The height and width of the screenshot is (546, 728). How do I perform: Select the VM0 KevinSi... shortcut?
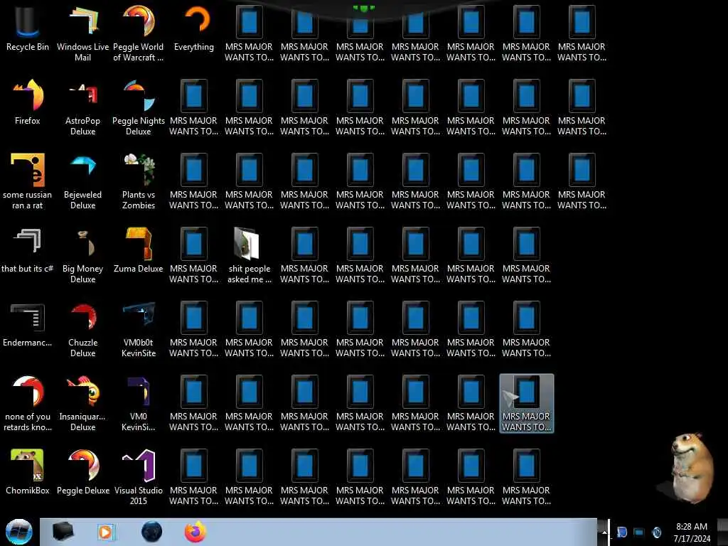pos(139,404)
